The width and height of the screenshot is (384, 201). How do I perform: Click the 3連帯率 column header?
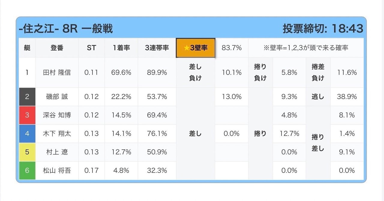[157, 48]
